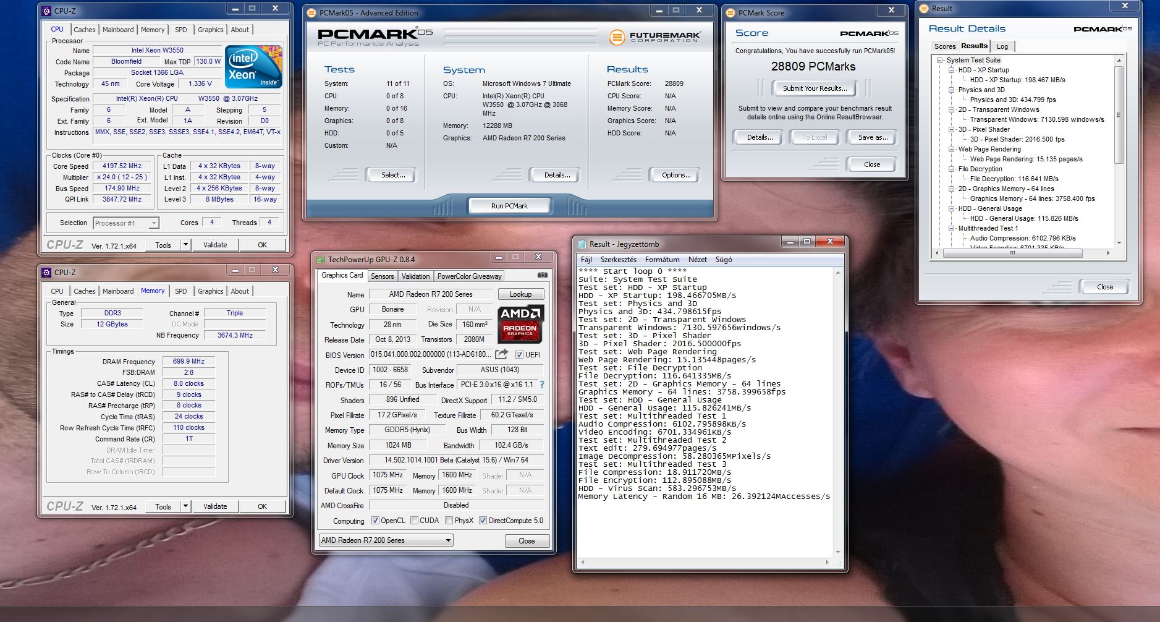Click the Close button in GPU-Z
Viewport: 1160px width, 622px height.
coord(527,541)
